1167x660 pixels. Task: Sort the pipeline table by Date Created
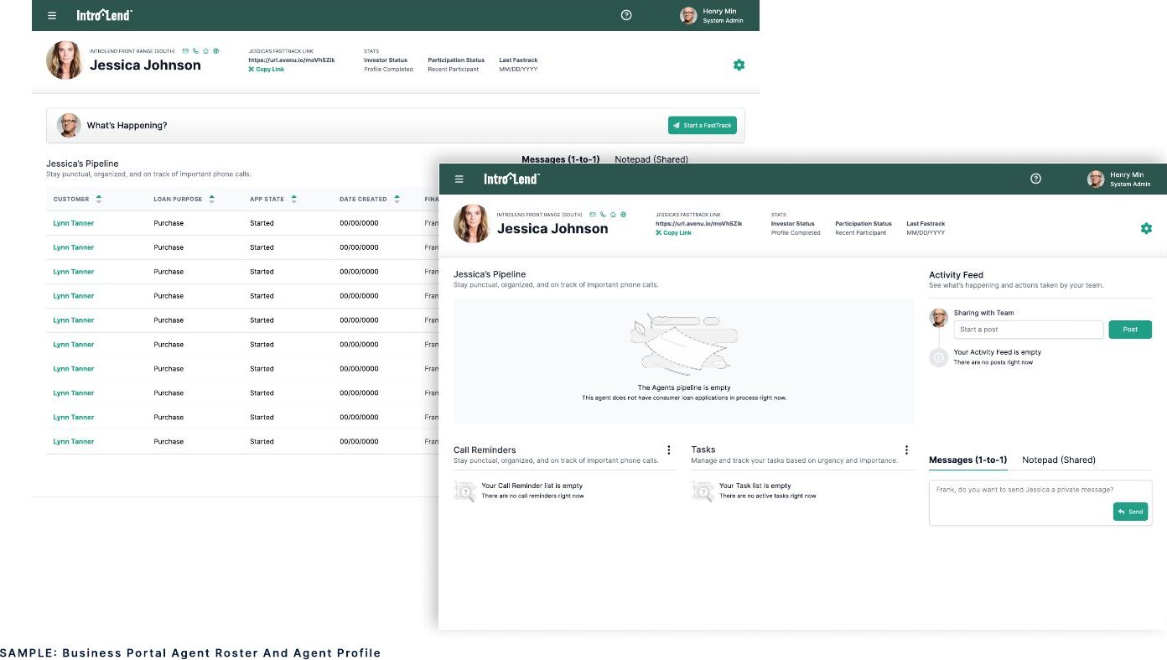(397, 199)
